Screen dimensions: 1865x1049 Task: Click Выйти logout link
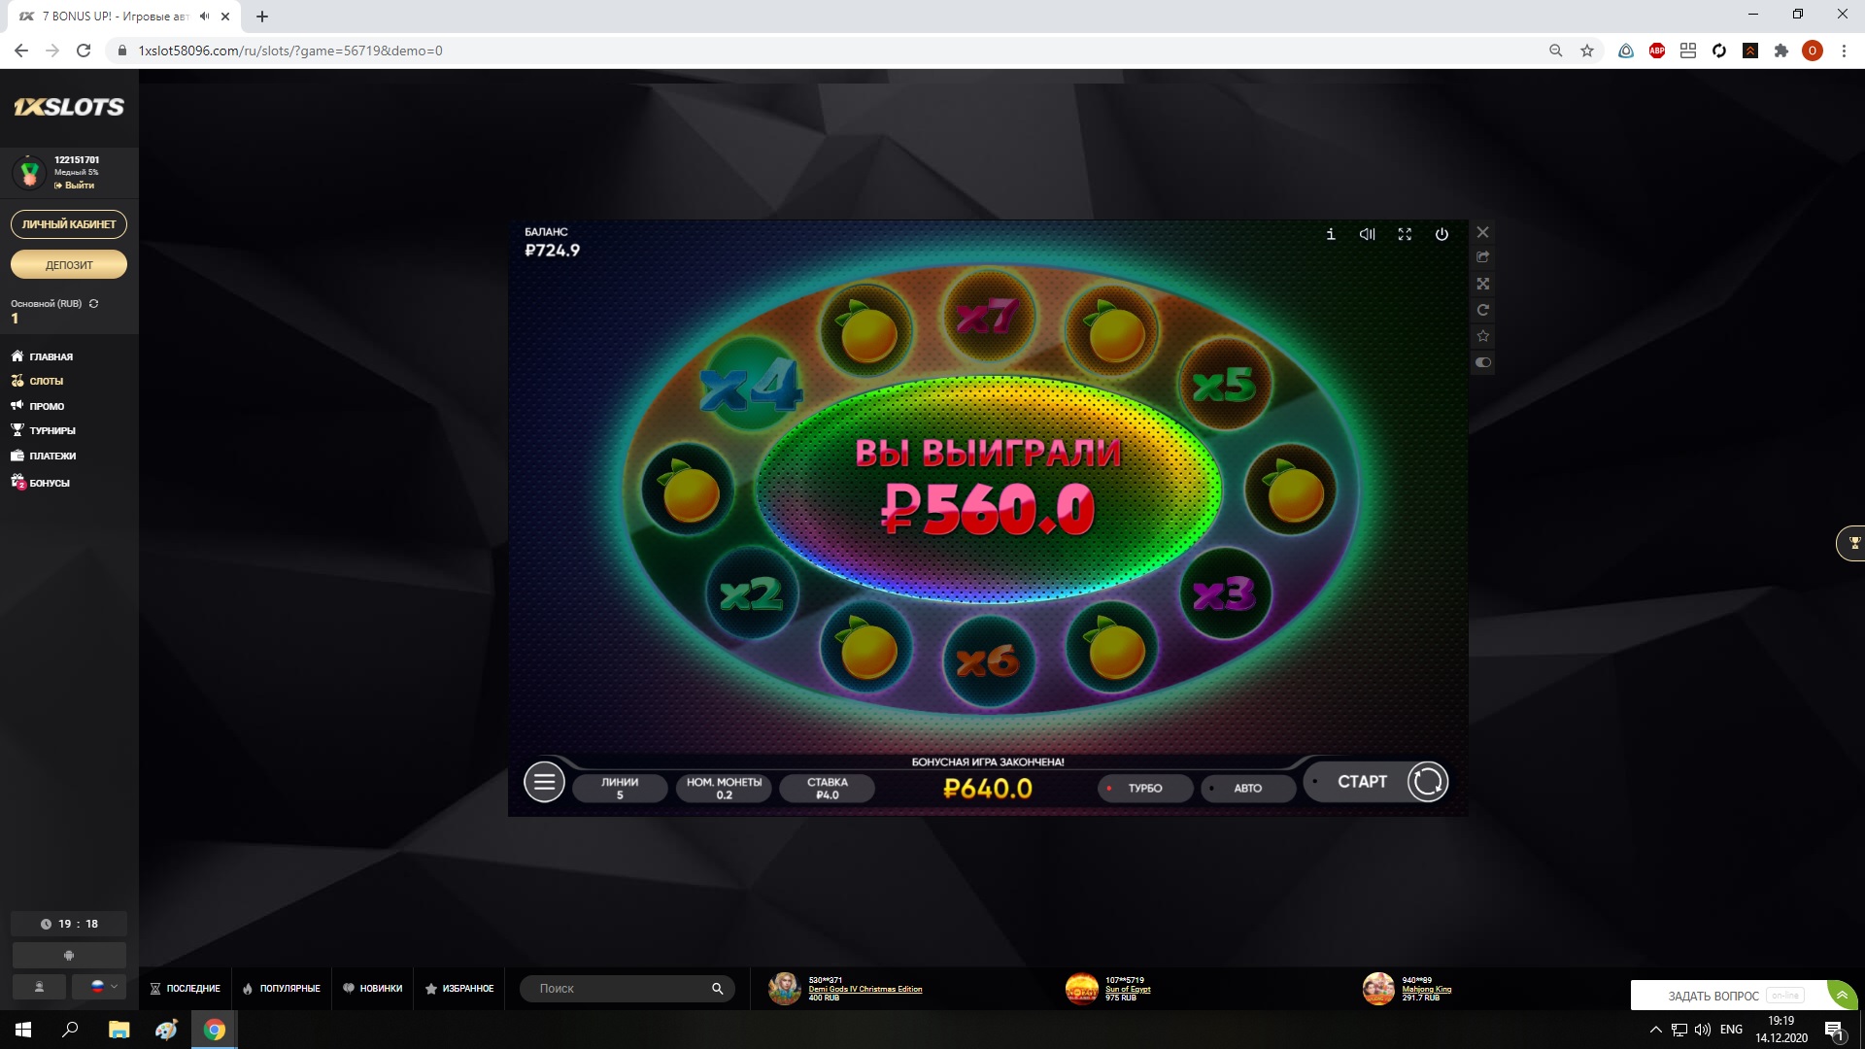click(75, 185)
